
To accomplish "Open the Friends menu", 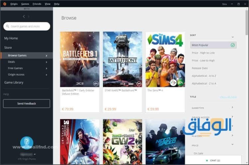I will tap(37, 4).
